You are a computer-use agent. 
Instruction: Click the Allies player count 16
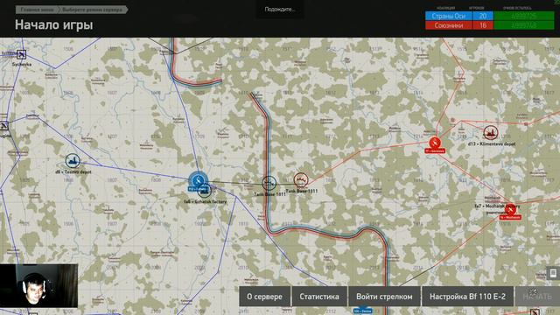coord(483,25)
